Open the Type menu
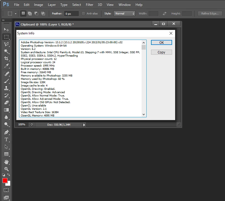 (64, 5)
